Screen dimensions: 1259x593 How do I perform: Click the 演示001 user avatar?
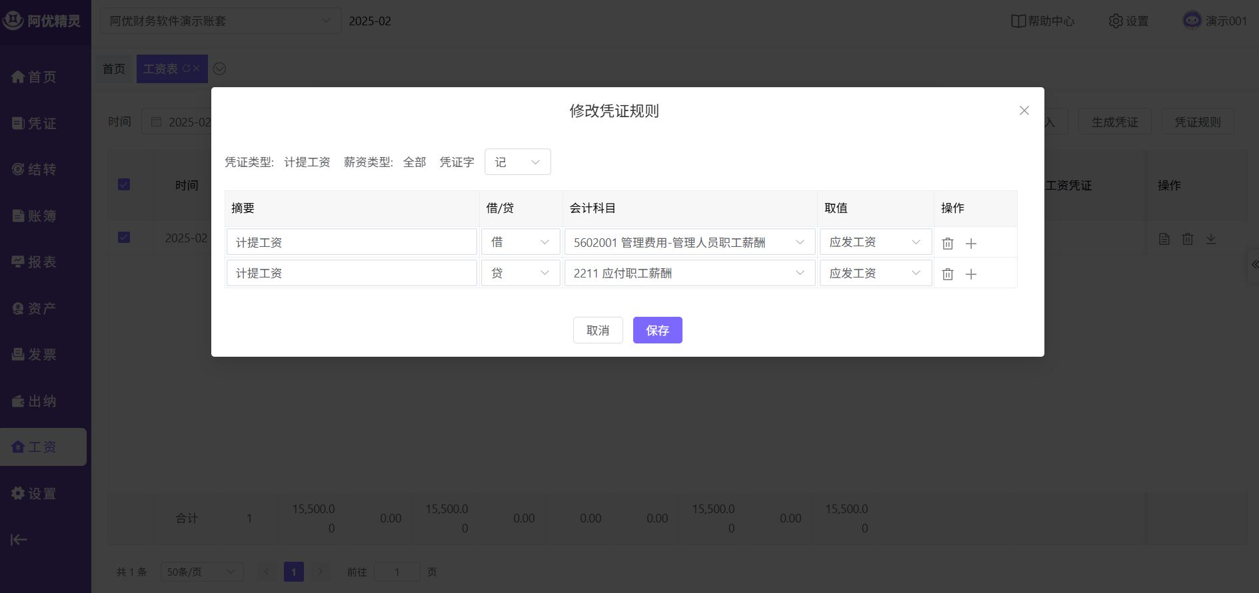click(1192, 21)
